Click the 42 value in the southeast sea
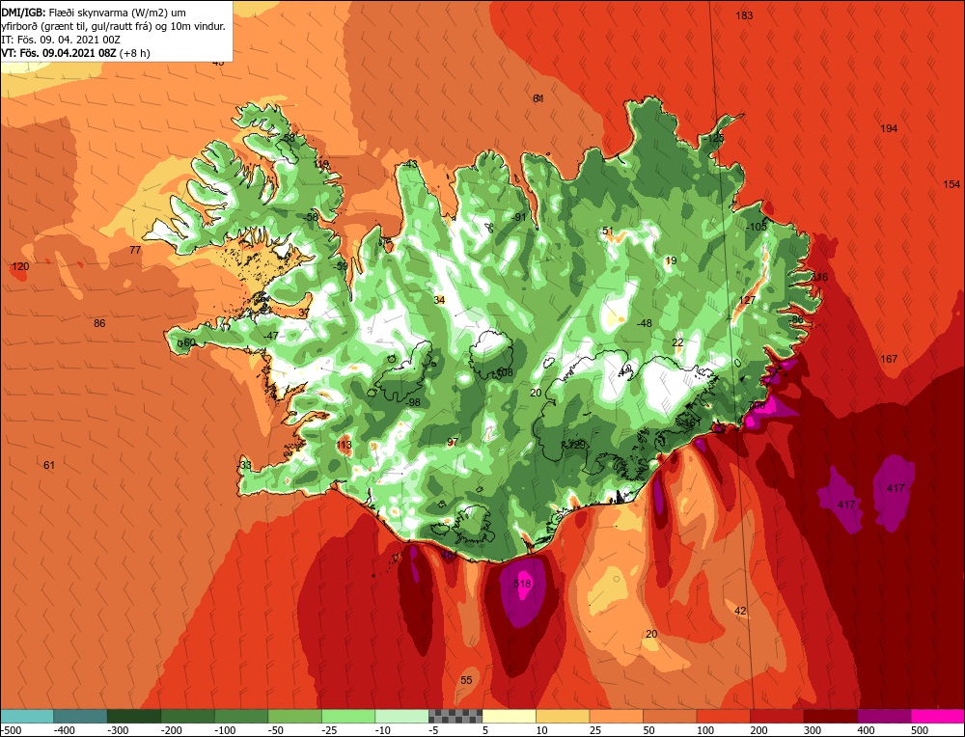Screen dimensions: 965x737 coord(740,611)
